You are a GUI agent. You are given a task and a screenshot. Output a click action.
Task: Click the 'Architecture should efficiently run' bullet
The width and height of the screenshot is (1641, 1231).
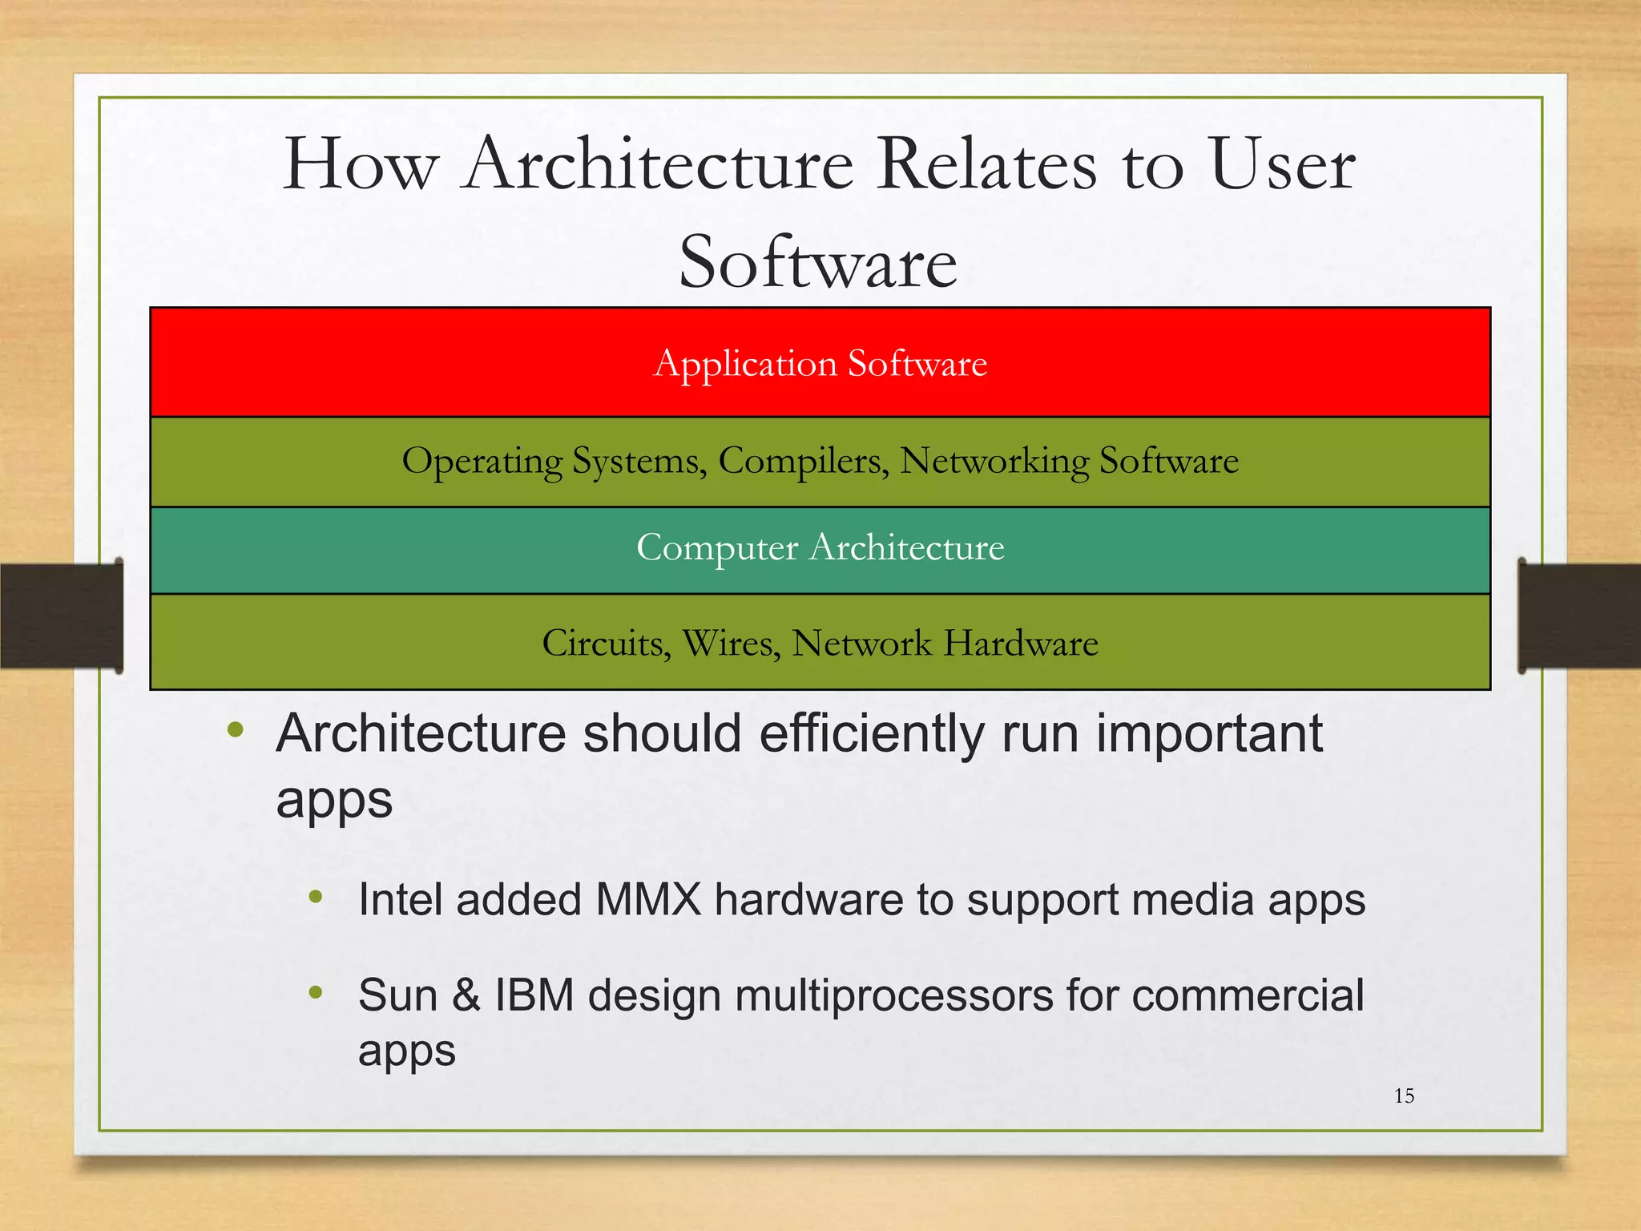[798, 733]
